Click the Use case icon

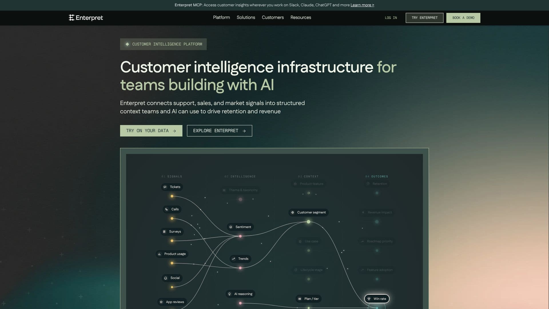(300, 241)
